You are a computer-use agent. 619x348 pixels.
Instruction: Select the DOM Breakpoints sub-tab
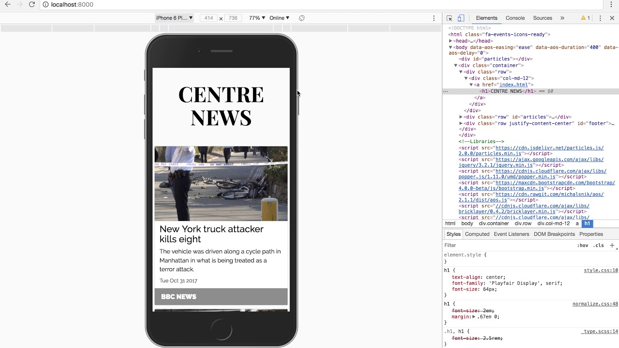coord(554,234)
